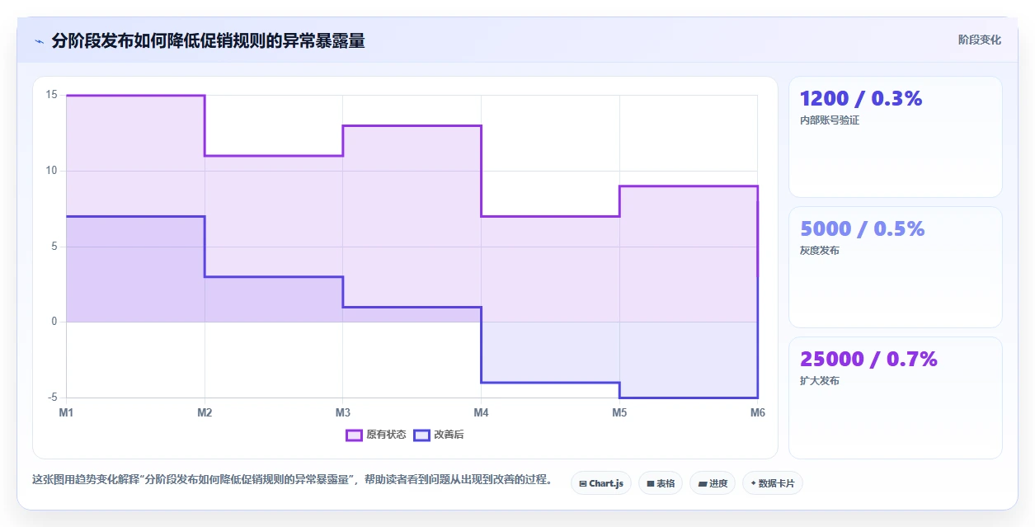
Task: Click the 内部账号验证 card label
Action: (830, 120)
